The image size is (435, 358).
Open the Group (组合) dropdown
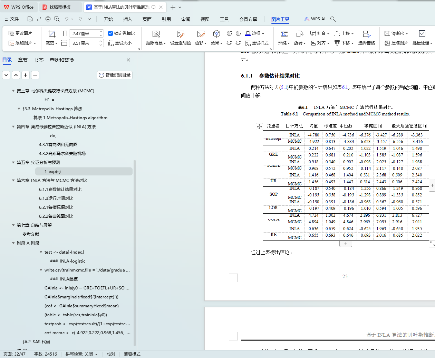click(x=320, y=33)
